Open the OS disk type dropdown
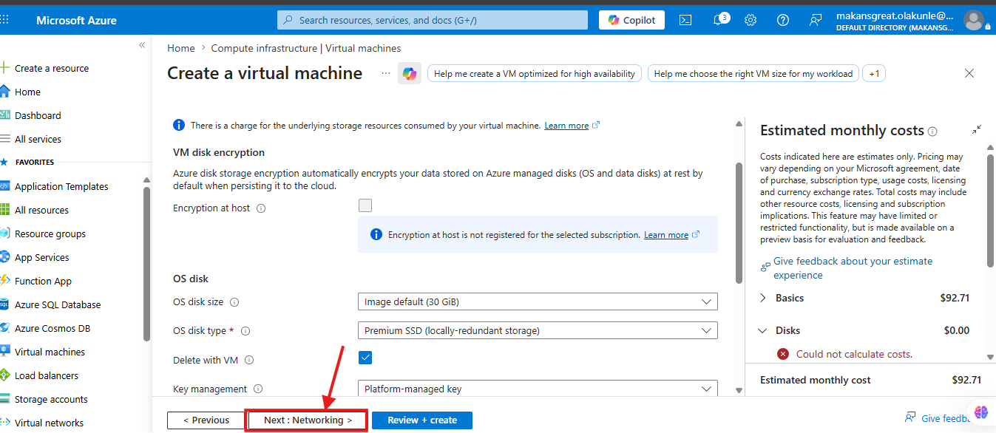This screenshot has width=996, height=433. (x=538, y=330)
